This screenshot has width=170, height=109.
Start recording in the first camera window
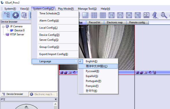click(66, 72)
